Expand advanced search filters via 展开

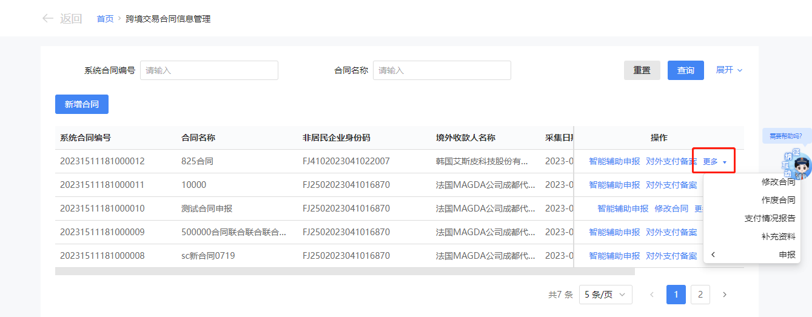pyautogui.click(x=729, y=70)
